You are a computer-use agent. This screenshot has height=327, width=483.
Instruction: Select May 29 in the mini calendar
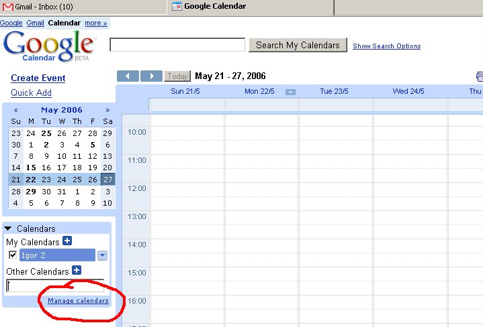[x=31, y=192]
